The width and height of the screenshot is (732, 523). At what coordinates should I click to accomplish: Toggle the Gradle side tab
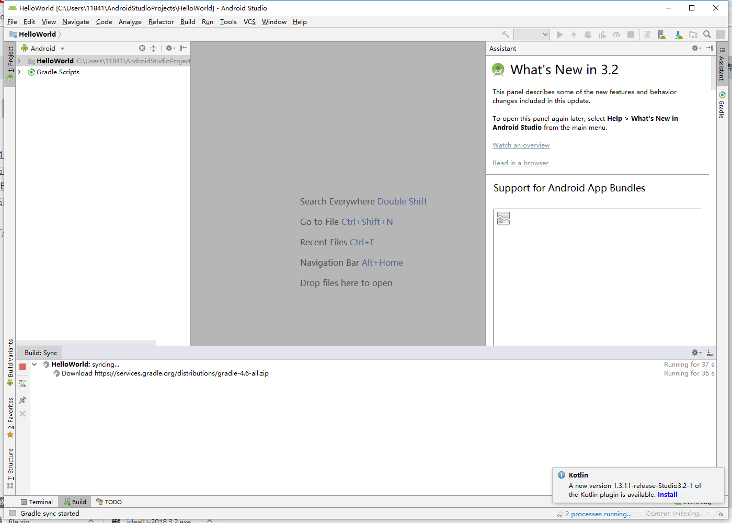click(722, 105)
